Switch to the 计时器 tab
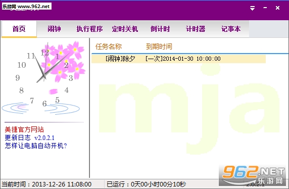Viewport: 289px width, 189px height. click(x=196, y=29)
